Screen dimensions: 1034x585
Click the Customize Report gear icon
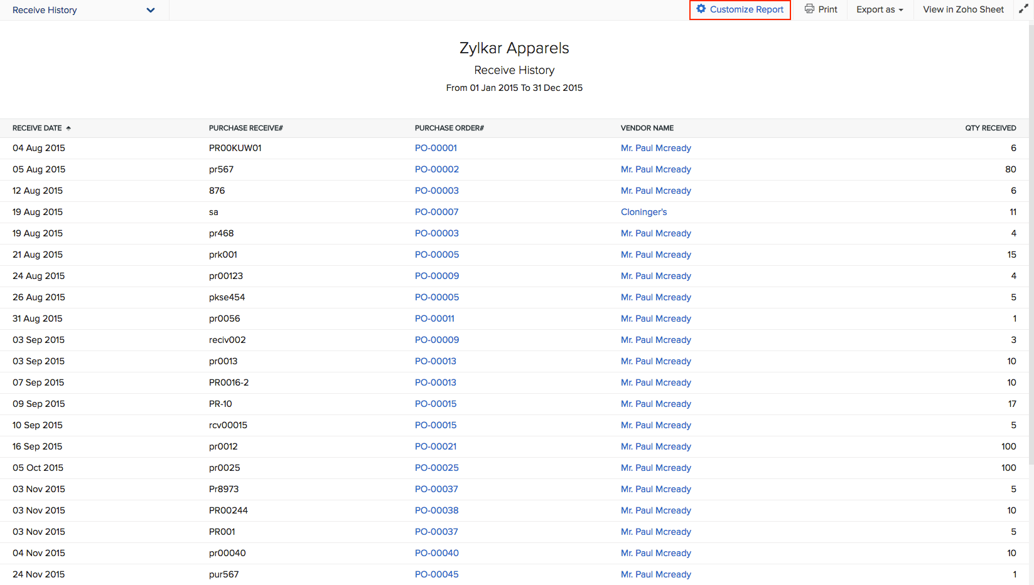pyautogui.click(x=701, y=9)
